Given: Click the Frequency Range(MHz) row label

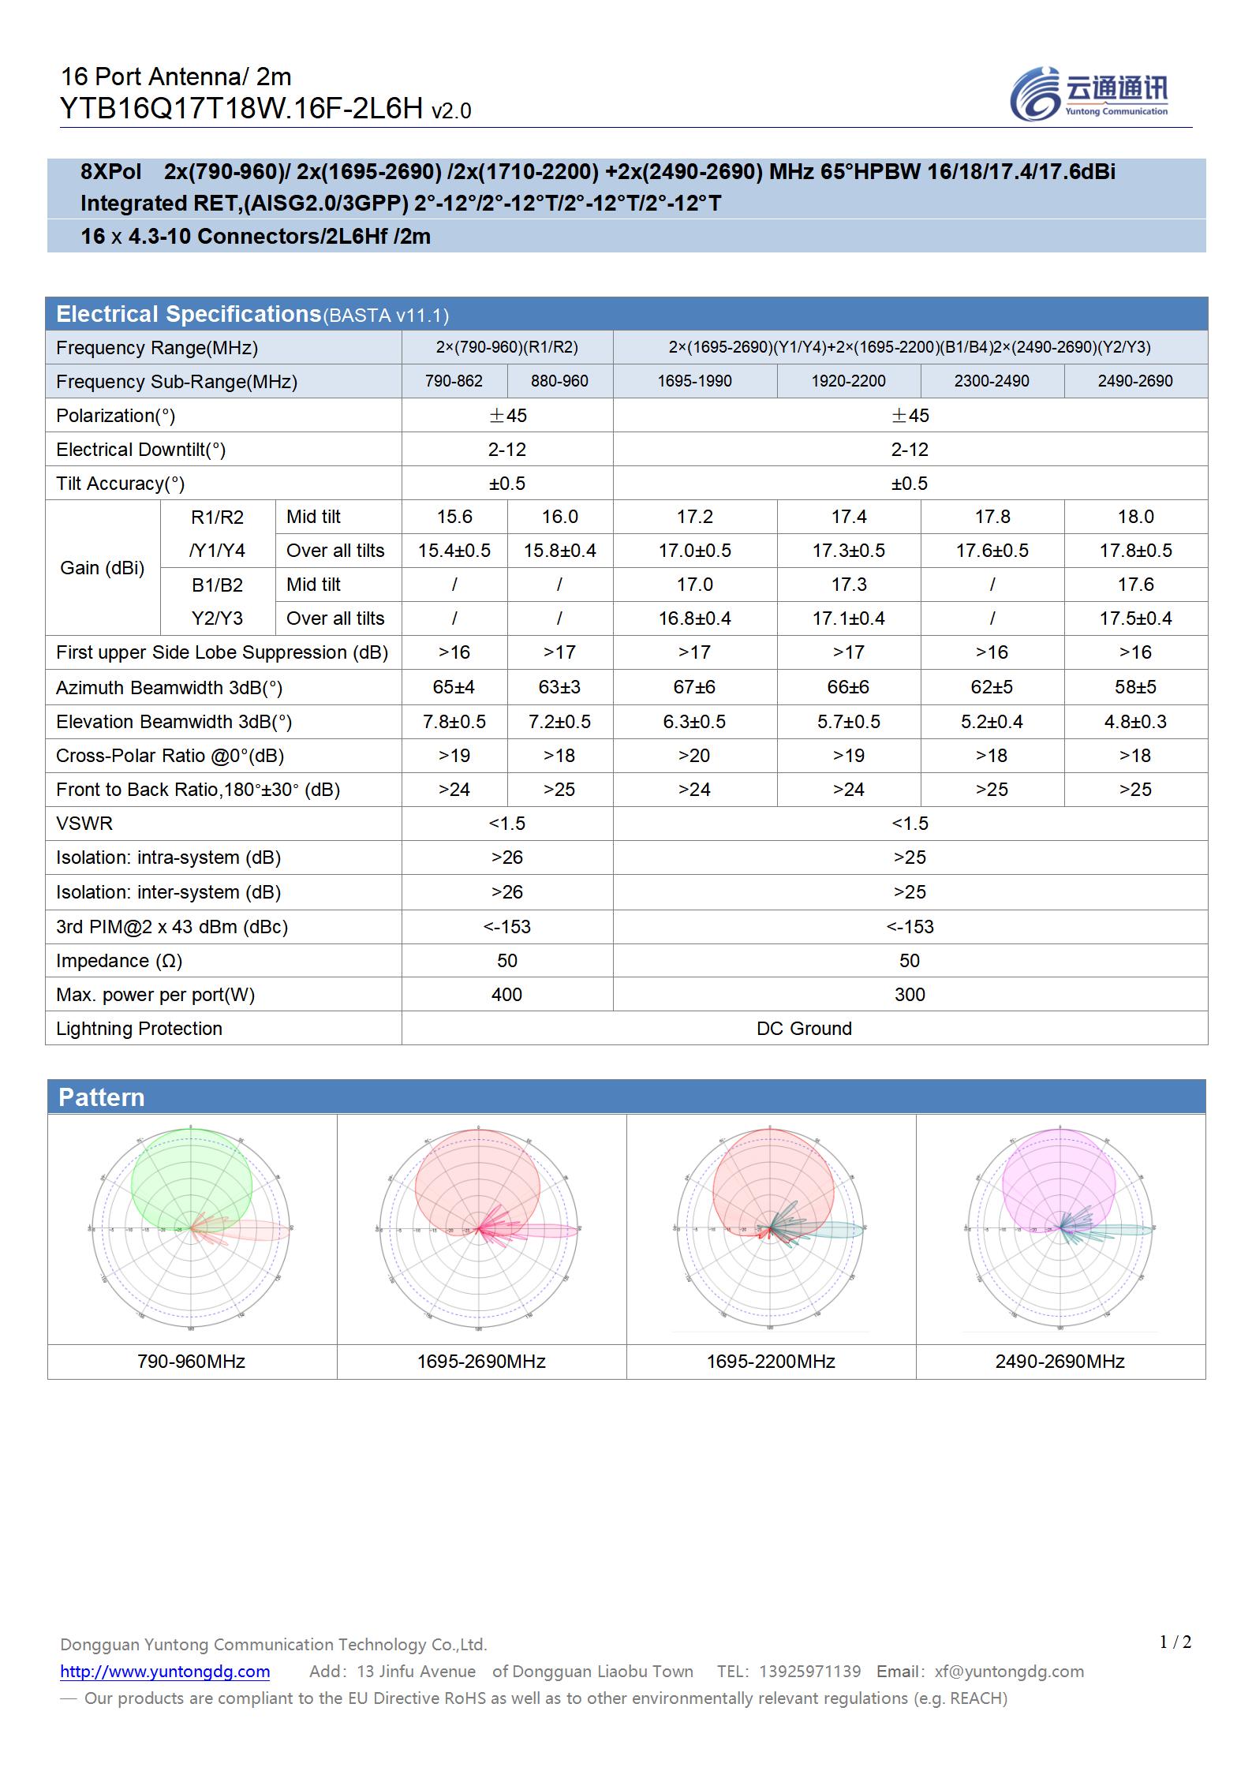Looking at the screenshot, I should tap(157, 348).
